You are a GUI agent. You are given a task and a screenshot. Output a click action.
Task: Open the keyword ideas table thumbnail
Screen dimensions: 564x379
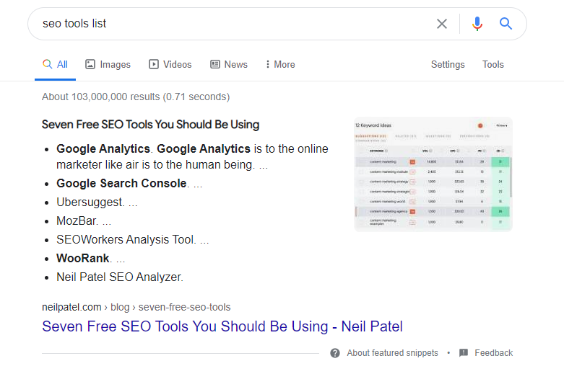point(433,174)
